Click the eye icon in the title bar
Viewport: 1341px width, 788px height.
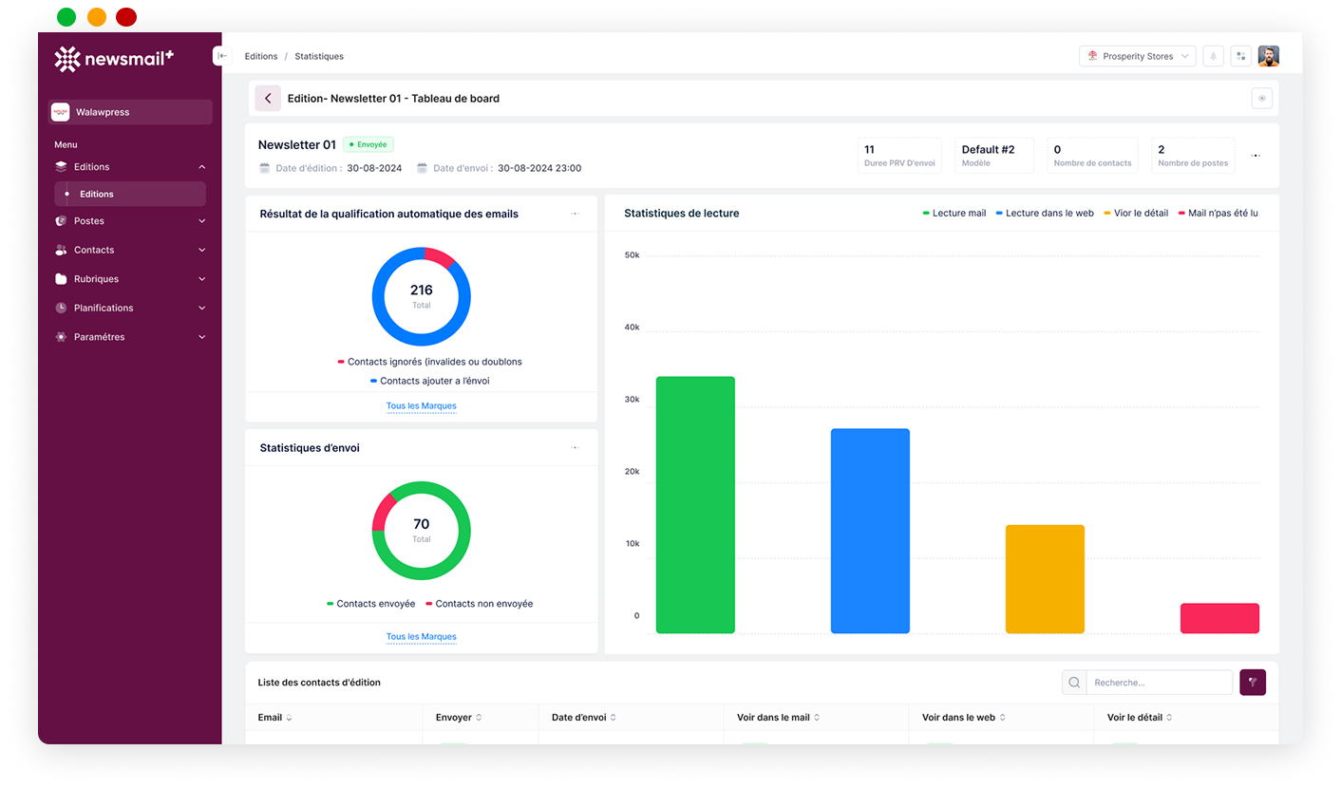click(1261, 99)
